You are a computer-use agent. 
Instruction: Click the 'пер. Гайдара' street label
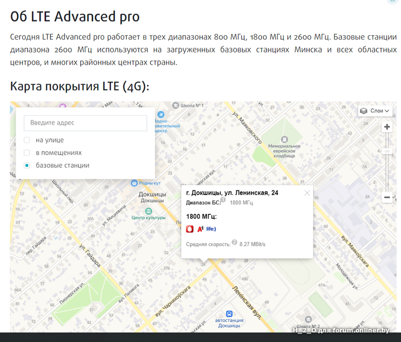pos(36,246)
